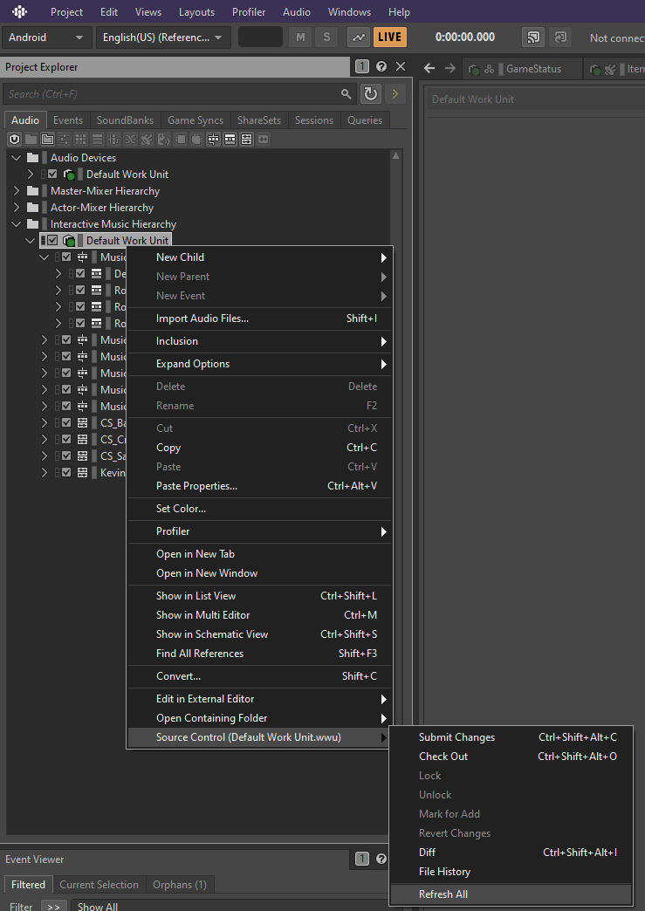Image resolution: width=645 pixels, height=911 pixels.
Task: Click the refresh icon next to the search field
Action: click(370, 93)
